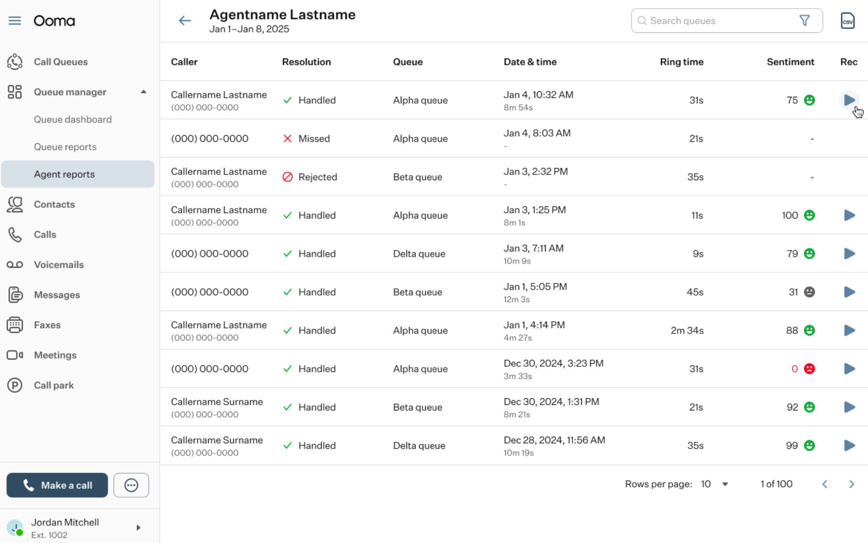The height and width of the screenshot is (543, 868).
Task: Open Voicemails from the sidebar
Action: pyautogui.click(x=59, y=265)
